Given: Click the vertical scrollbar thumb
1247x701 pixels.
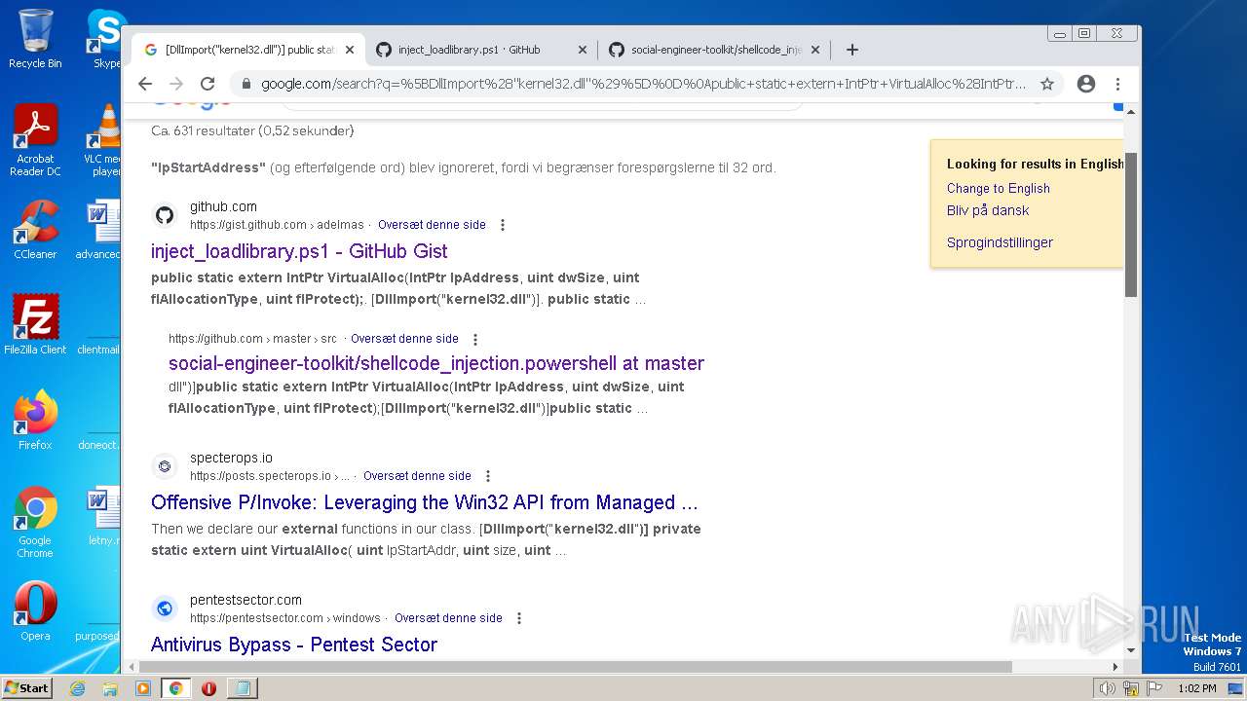Looking at the screenshot, I should 1131,224.
